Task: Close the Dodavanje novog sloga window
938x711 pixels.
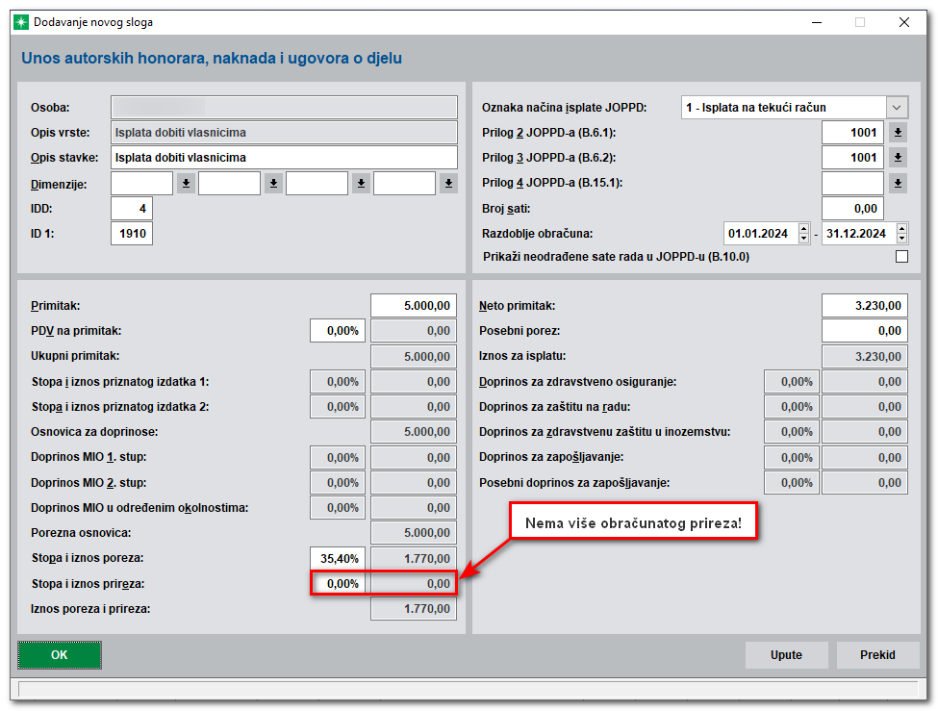Action: (904, 22)
